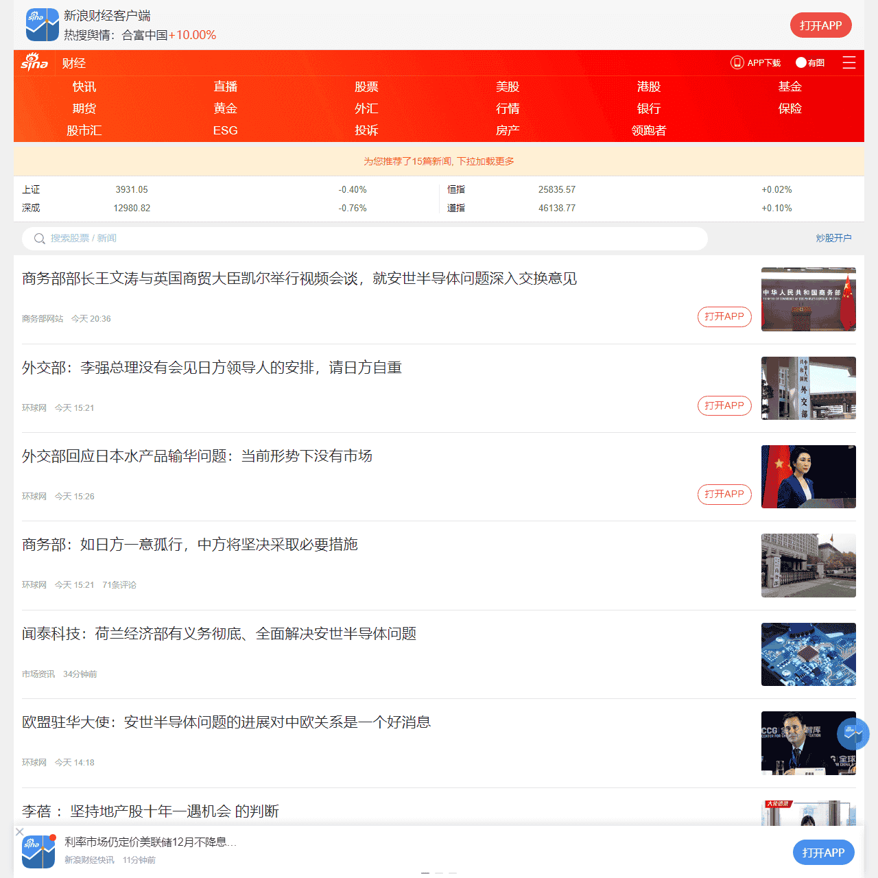Select the 股票 navigation item

pyautogui.click(x=366, y=86)
